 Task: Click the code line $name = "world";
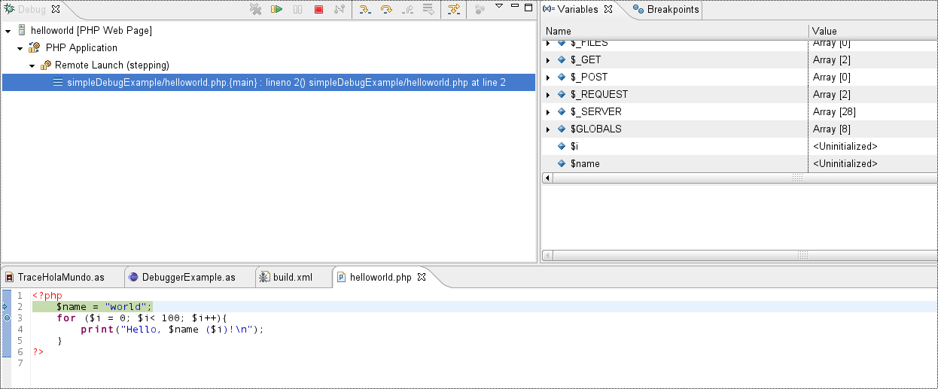click(x=104, y=307)
